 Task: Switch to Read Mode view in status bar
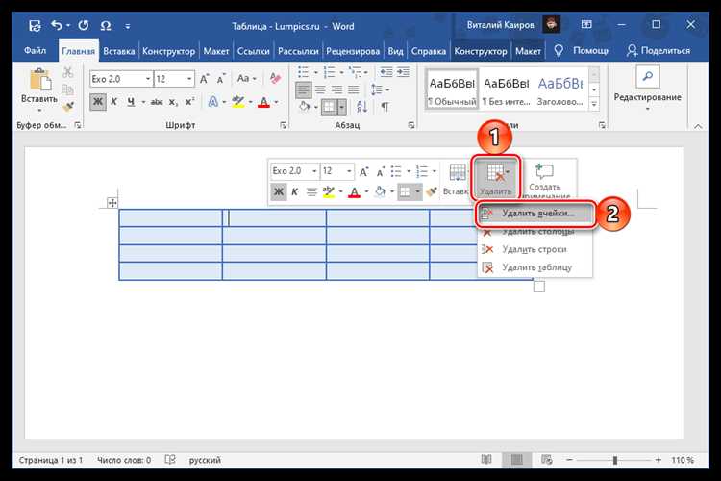[x=486, y=460]
